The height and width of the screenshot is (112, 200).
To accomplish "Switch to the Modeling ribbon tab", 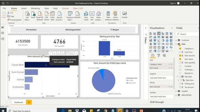I will tap(35, 8).
